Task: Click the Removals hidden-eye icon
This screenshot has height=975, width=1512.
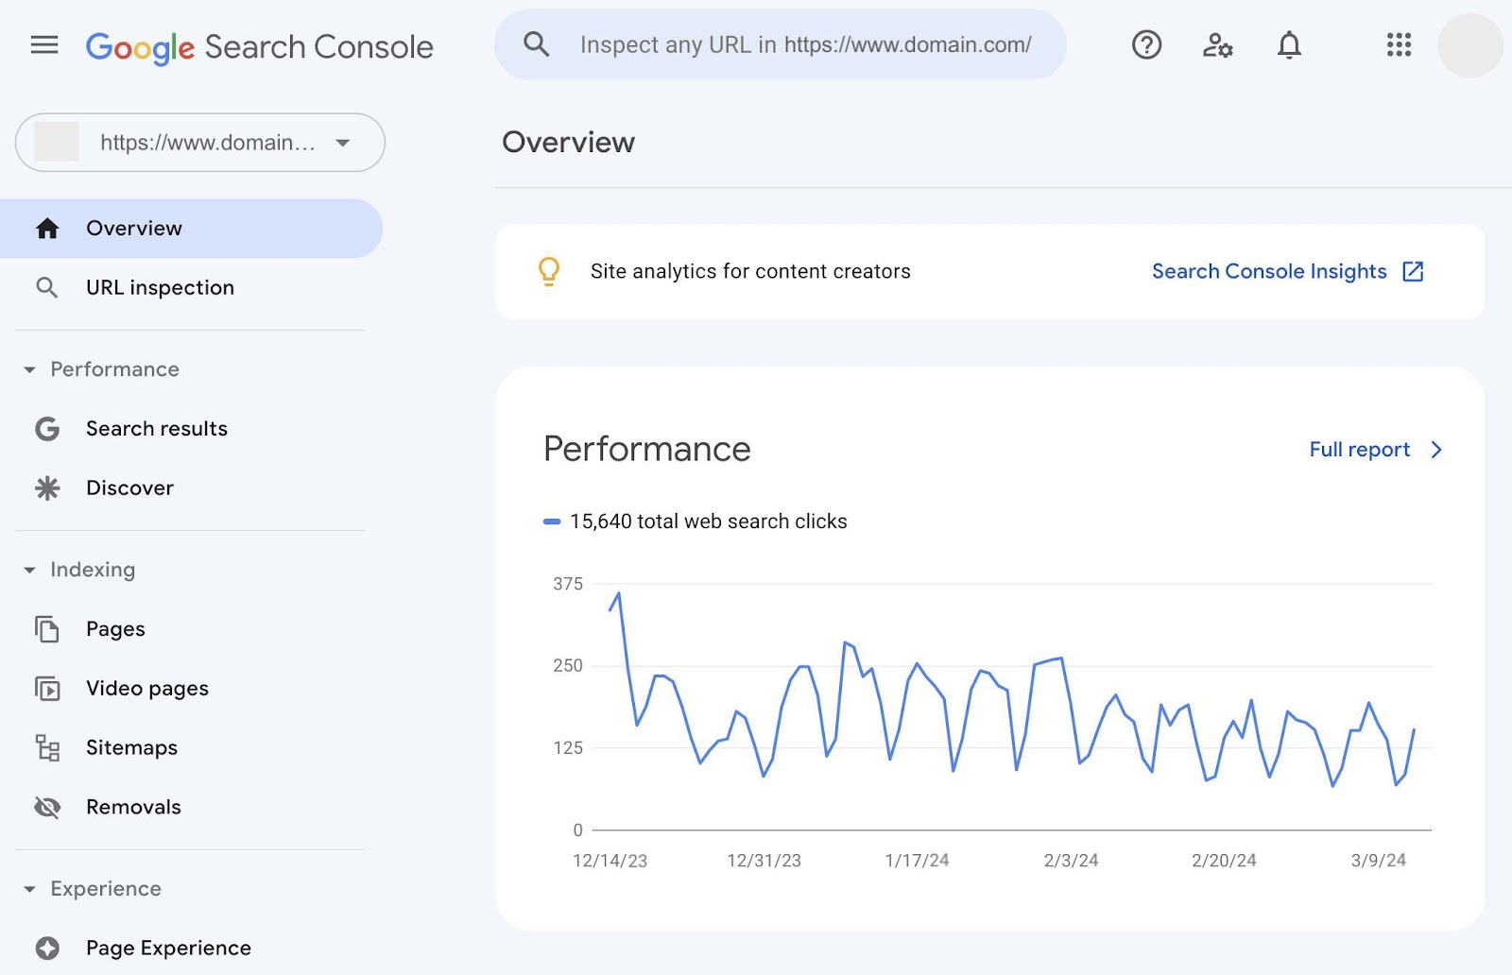Action: (x=46, y=807)
